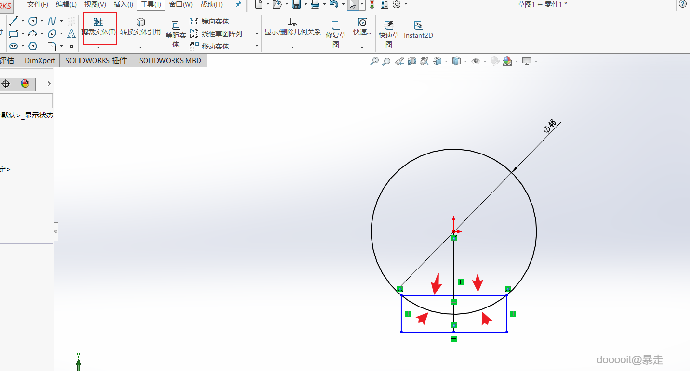The width and height of the screenshot is (690, 371).
Task: Click the Zoom to Fit magnifier icon
Action: pyautogui.click(x=374, y=61)
